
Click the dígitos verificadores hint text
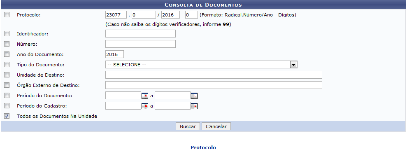pos(168,25)
